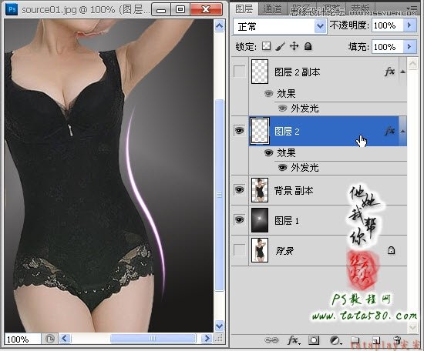This screenshot has height=351, width=424.
Task: Open 填充 fill slider arrow
Action: tap(409, 47)
